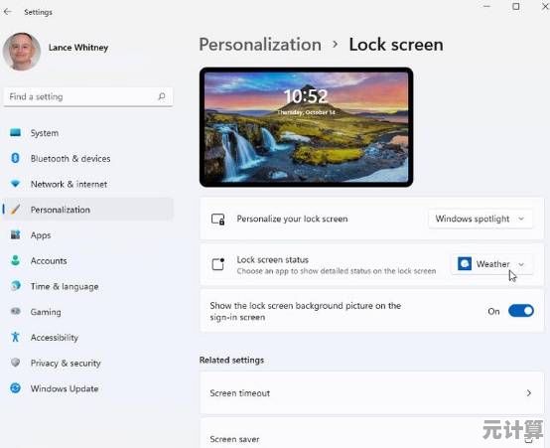Viewport: 550px width, 448px height.
Task: Open the Accounts settings category
Action: click(x=88, y=260)
